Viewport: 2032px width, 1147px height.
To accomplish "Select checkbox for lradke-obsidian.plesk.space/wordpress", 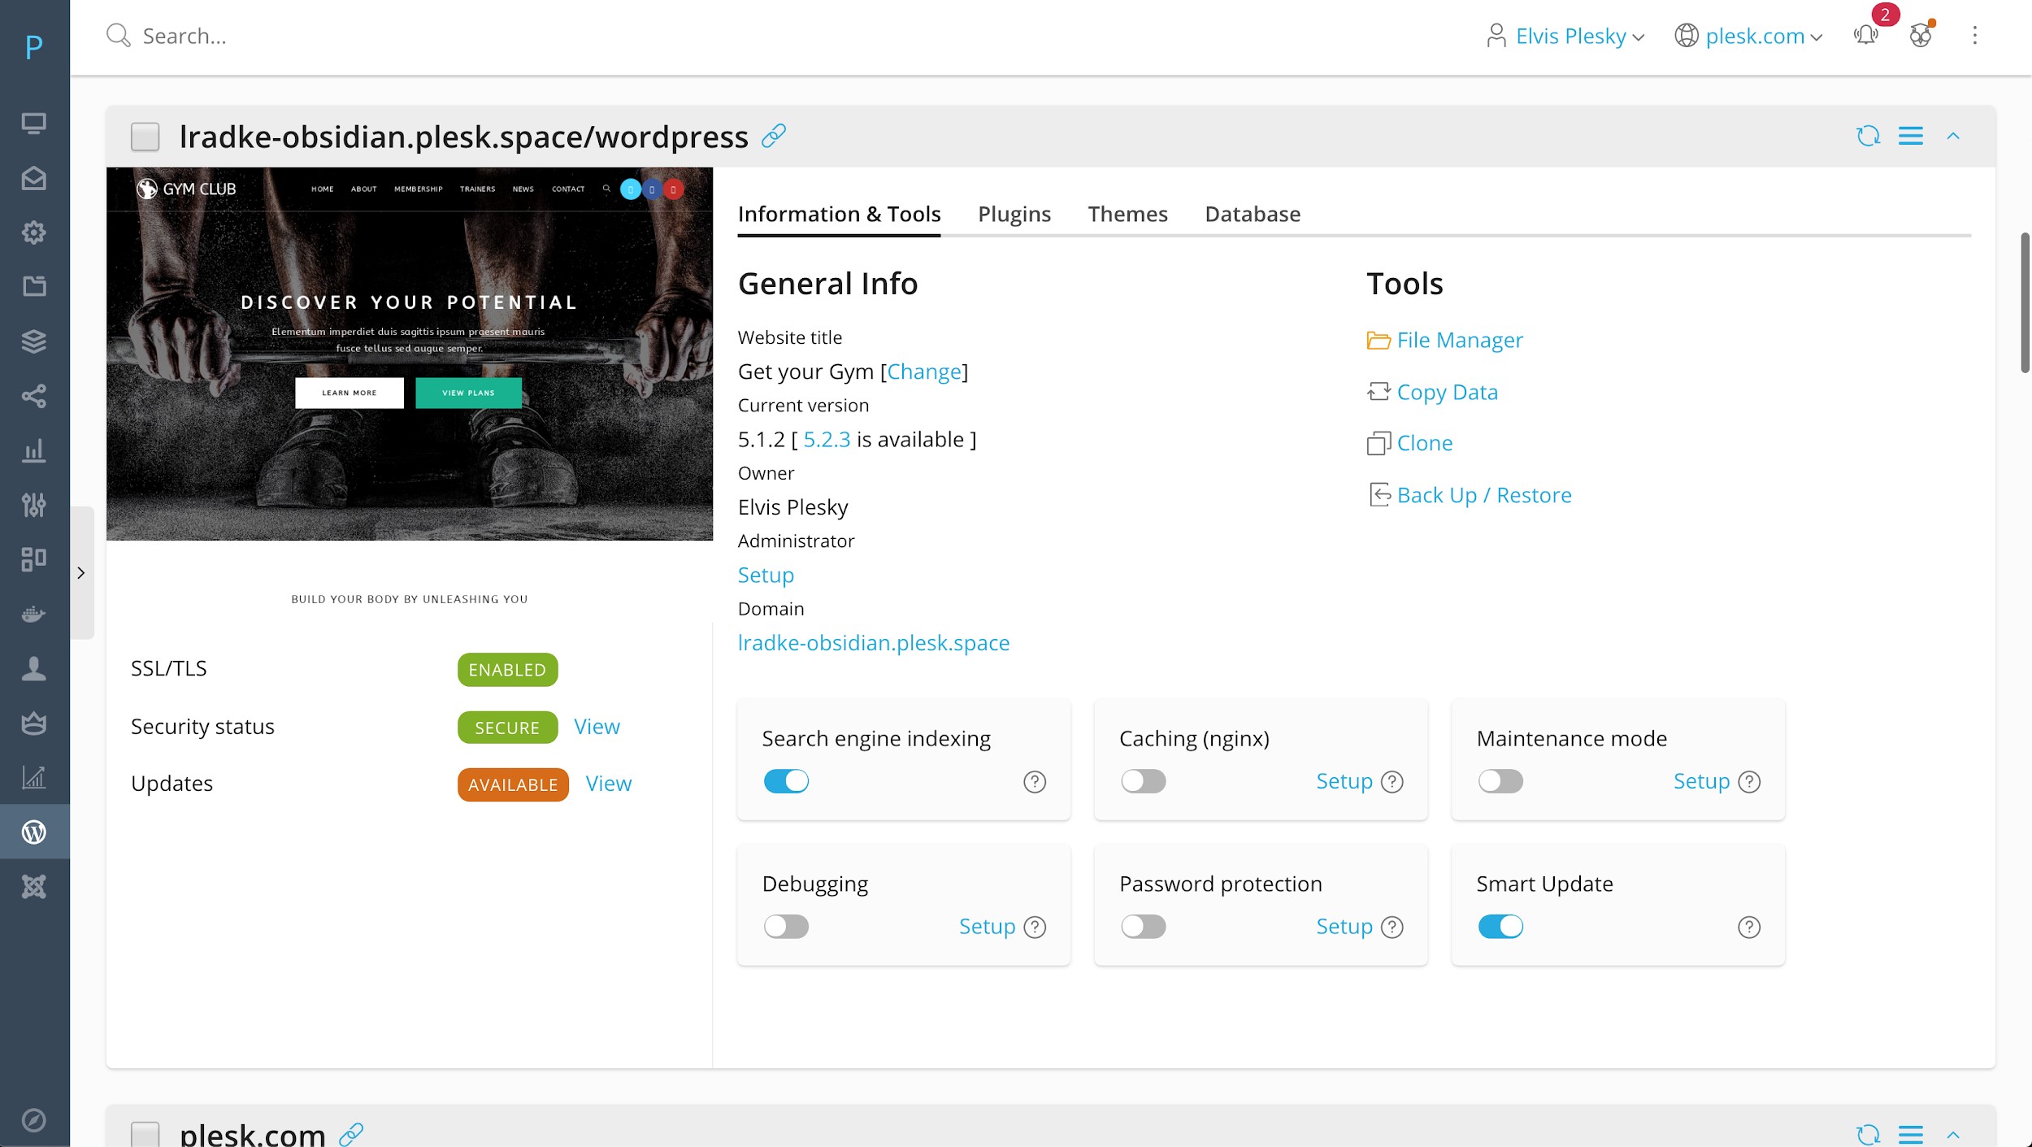I will point(145,137).
